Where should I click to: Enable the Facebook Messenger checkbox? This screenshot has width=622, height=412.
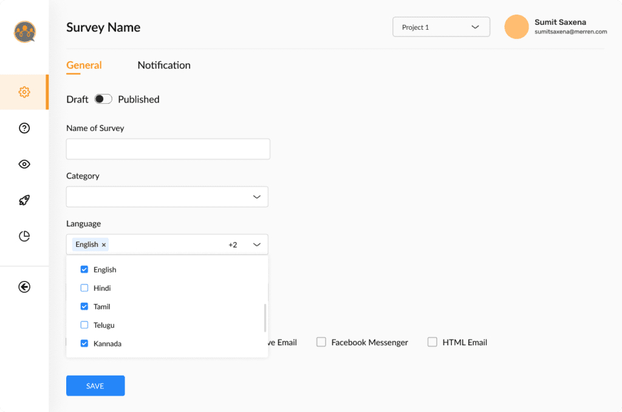coord(321,342)
